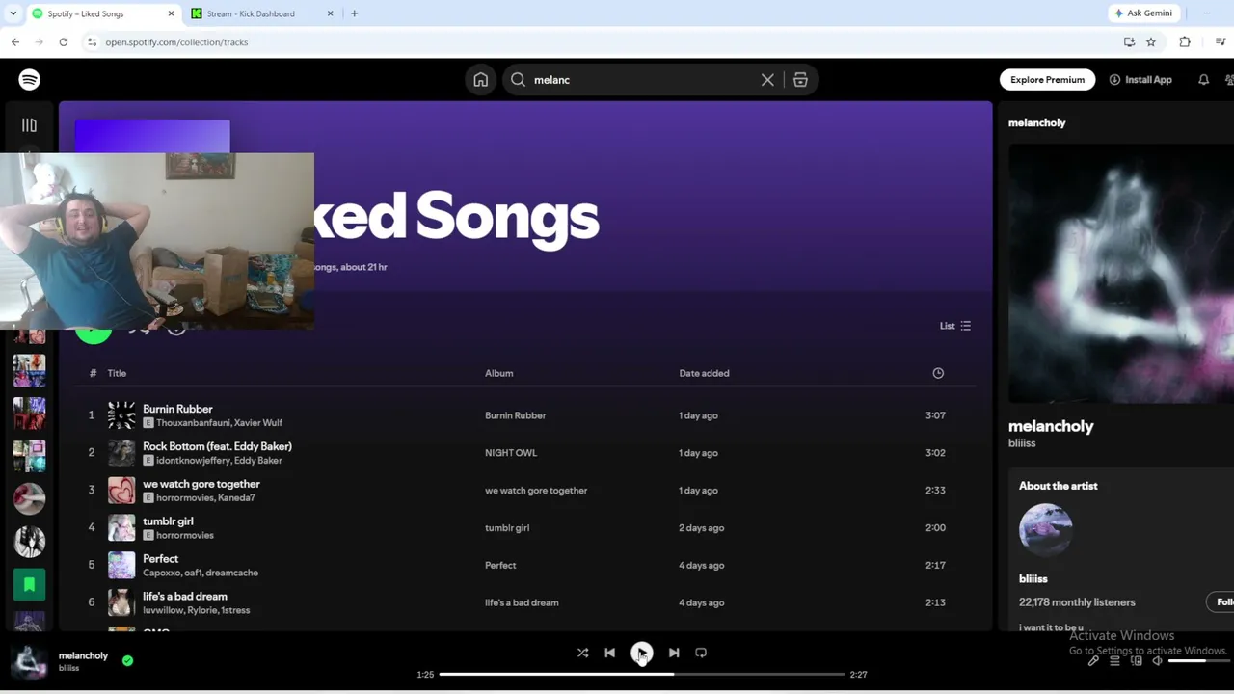Open the Chrome extensions puzzle icon
This screenshot has width=1234, height=694.
point(1185,42)
